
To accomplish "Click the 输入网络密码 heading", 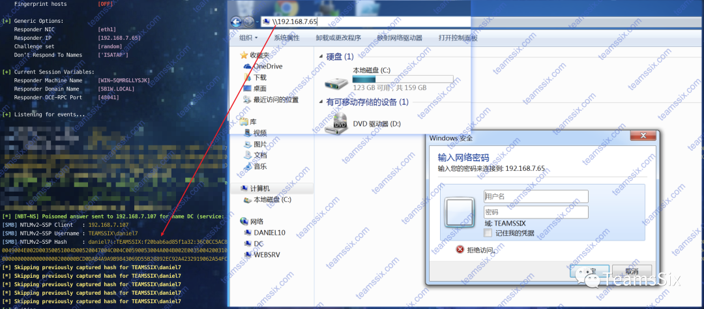I will (x=463, y=158).
